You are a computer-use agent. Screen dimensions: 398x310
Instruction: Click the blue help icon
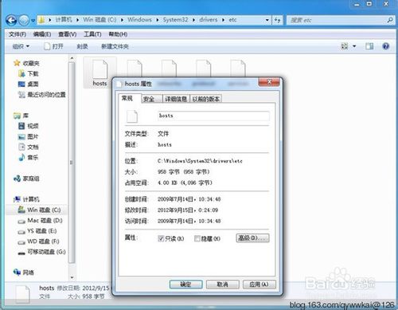[386, 46]
